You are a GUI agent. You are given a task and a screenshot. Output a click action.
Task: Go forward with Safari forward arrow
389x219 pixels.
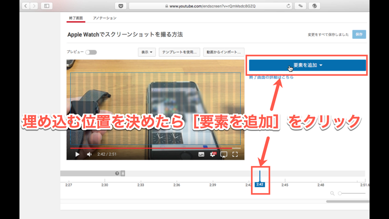pos(34,6)
